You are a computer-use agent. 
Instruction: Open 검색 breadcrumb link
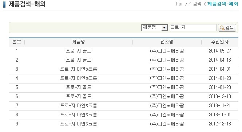coord(197,4)
